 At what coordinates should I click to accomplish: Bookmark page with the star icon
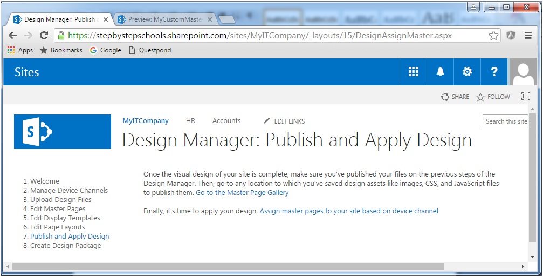point(493,35)
